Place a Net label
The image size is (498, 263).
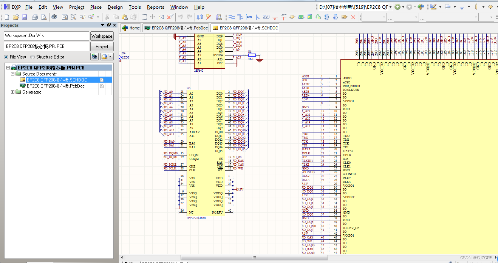266,17
